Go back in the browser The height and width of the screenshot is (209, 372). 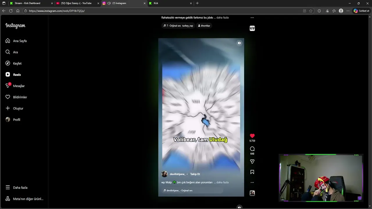coord(4,11)
